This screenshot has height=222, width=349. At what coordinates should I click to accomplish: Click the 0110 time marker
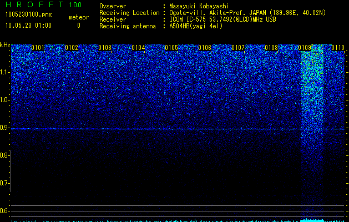click(x=338, y=48)
